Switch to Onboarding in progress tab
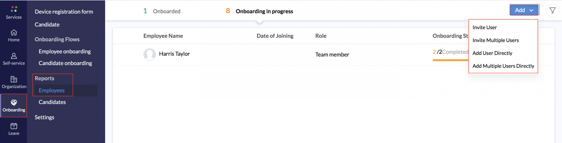Screen dimensions: 562x143 [x=259, y=11]
